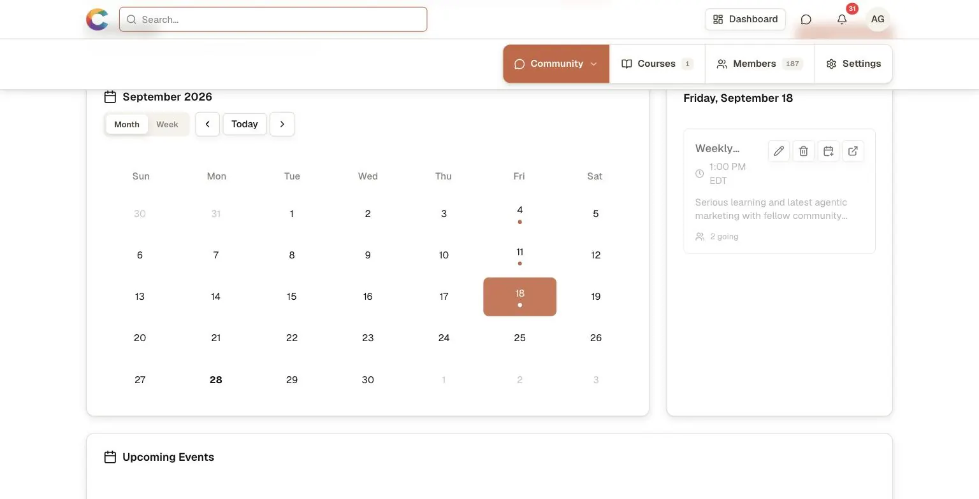
Task: Select September 9 on calendar
Action: (368, 255)
